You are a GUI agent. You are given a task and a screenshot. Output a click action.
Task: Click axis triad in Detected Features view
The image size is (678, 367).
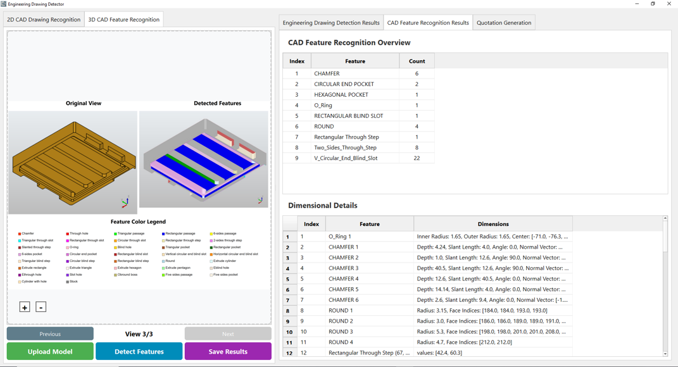(x=260, y=200)
